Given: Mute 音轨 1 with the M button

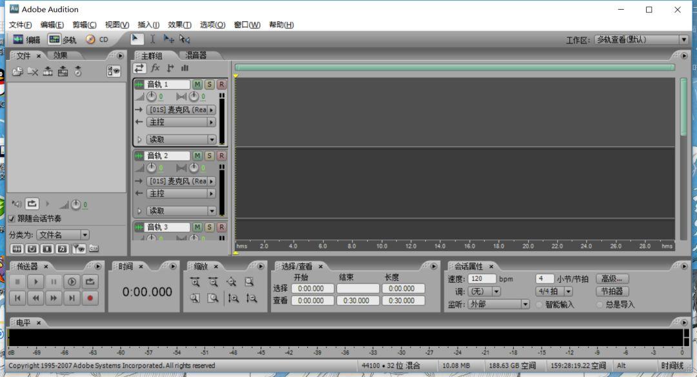Looking at the screenshot, I should click(x=196, y=84).
